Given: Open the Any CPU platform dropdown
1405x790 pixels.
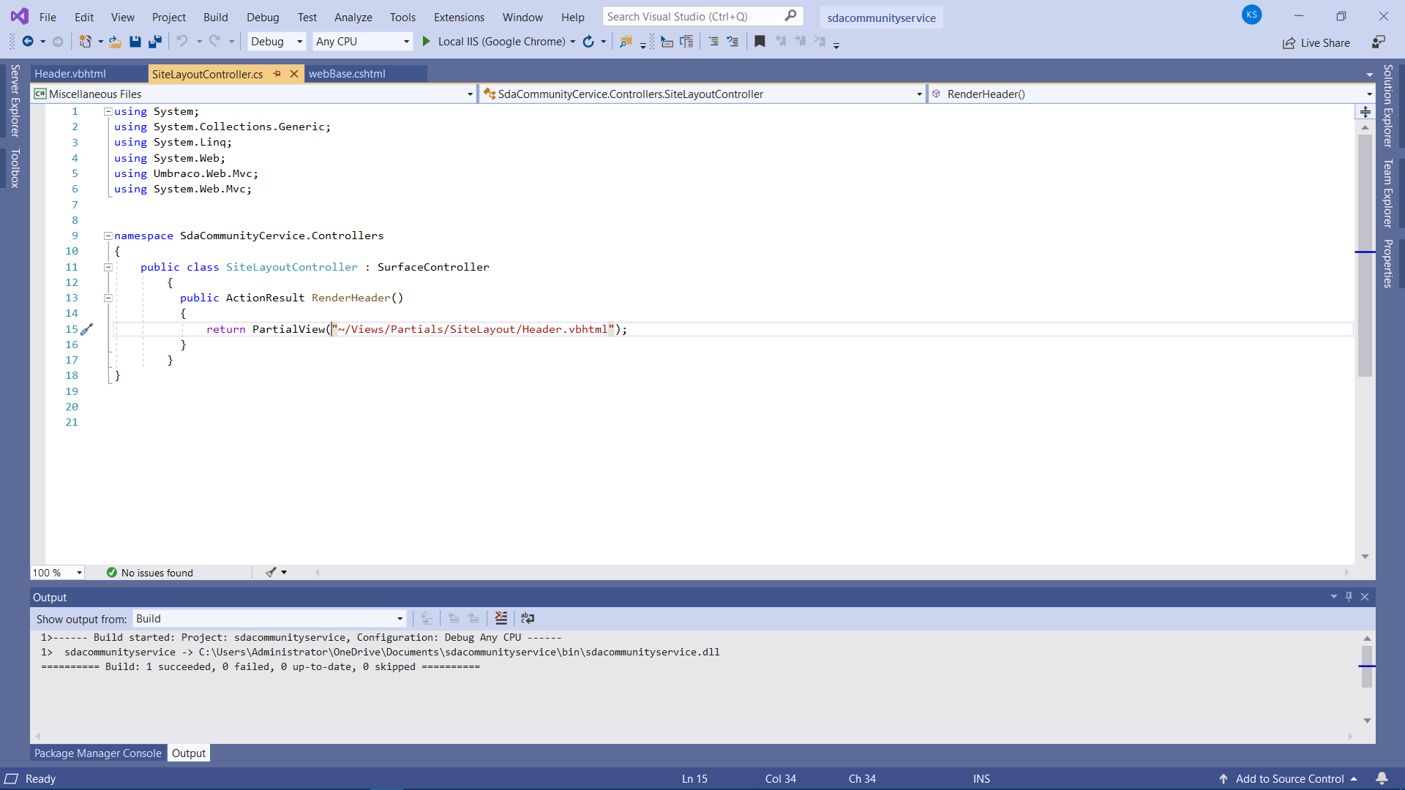Looking at the screenshot, I should click(x=362, y=42).
